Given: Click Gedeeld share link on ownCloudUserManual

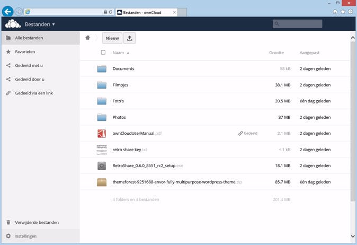Looking at the screenshot, I should tap(248, 133).
